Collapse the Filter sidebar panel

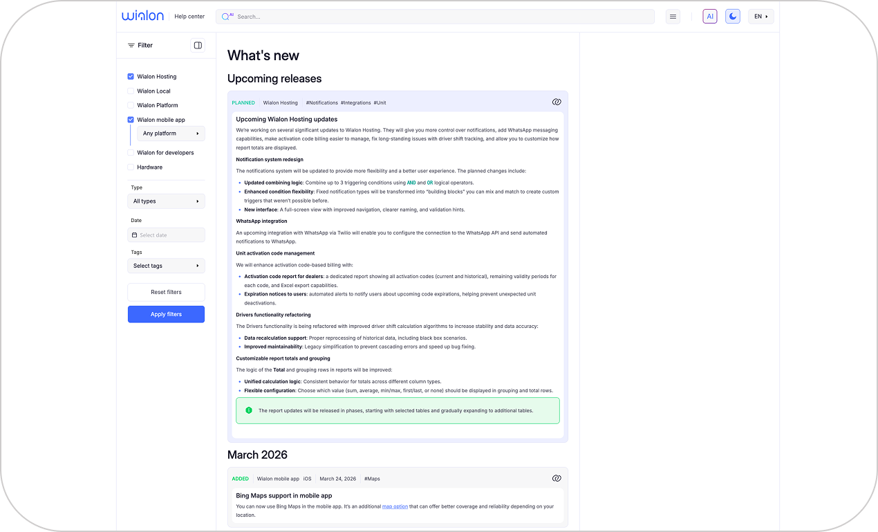[x=197, y=45]
